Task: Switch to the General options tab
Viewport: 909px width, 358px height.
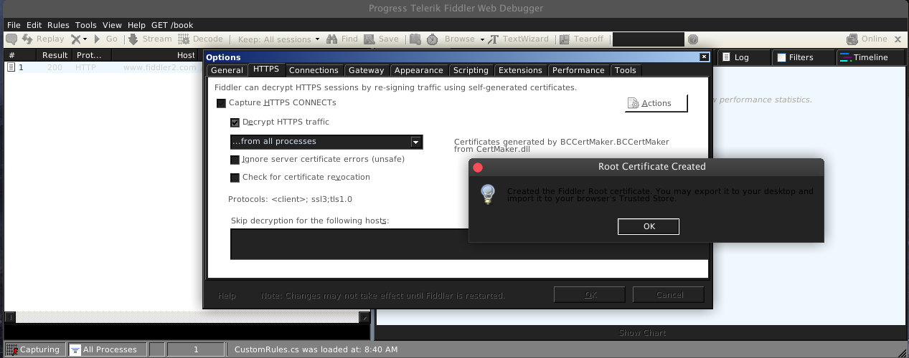Action: click(x=227, y=70)
